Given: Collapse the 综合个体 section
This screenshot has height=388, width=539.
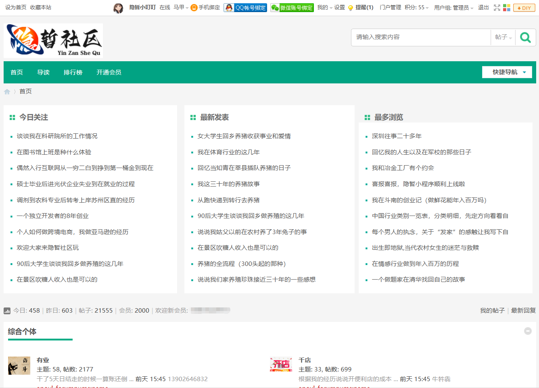Looking at the screenshot, I should pyautogui.click(x=528, y=331).
